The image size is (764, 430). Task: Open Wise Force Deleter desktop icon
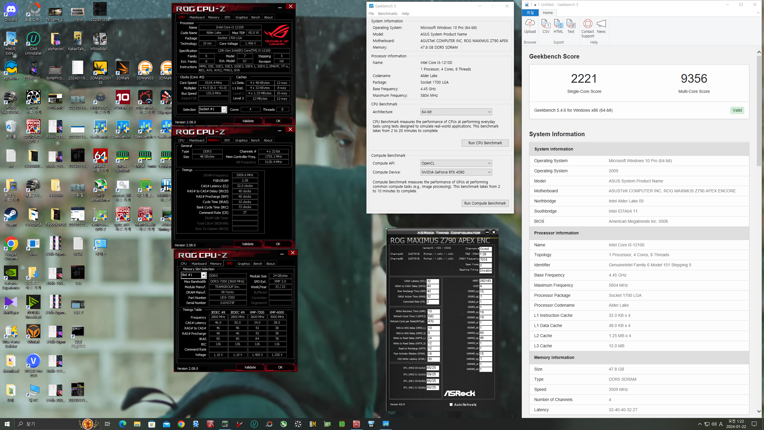pyautogui.click(x=11, y=337)
